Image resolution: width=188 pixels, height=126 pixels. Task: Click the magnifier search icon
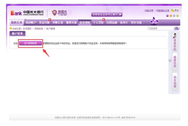pyautogui.click(x=177, y=28)
